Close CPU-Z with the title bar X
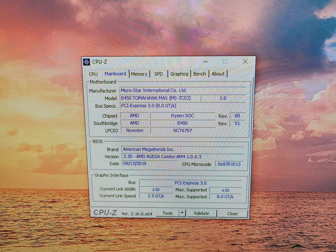 (x=245, y=61)
